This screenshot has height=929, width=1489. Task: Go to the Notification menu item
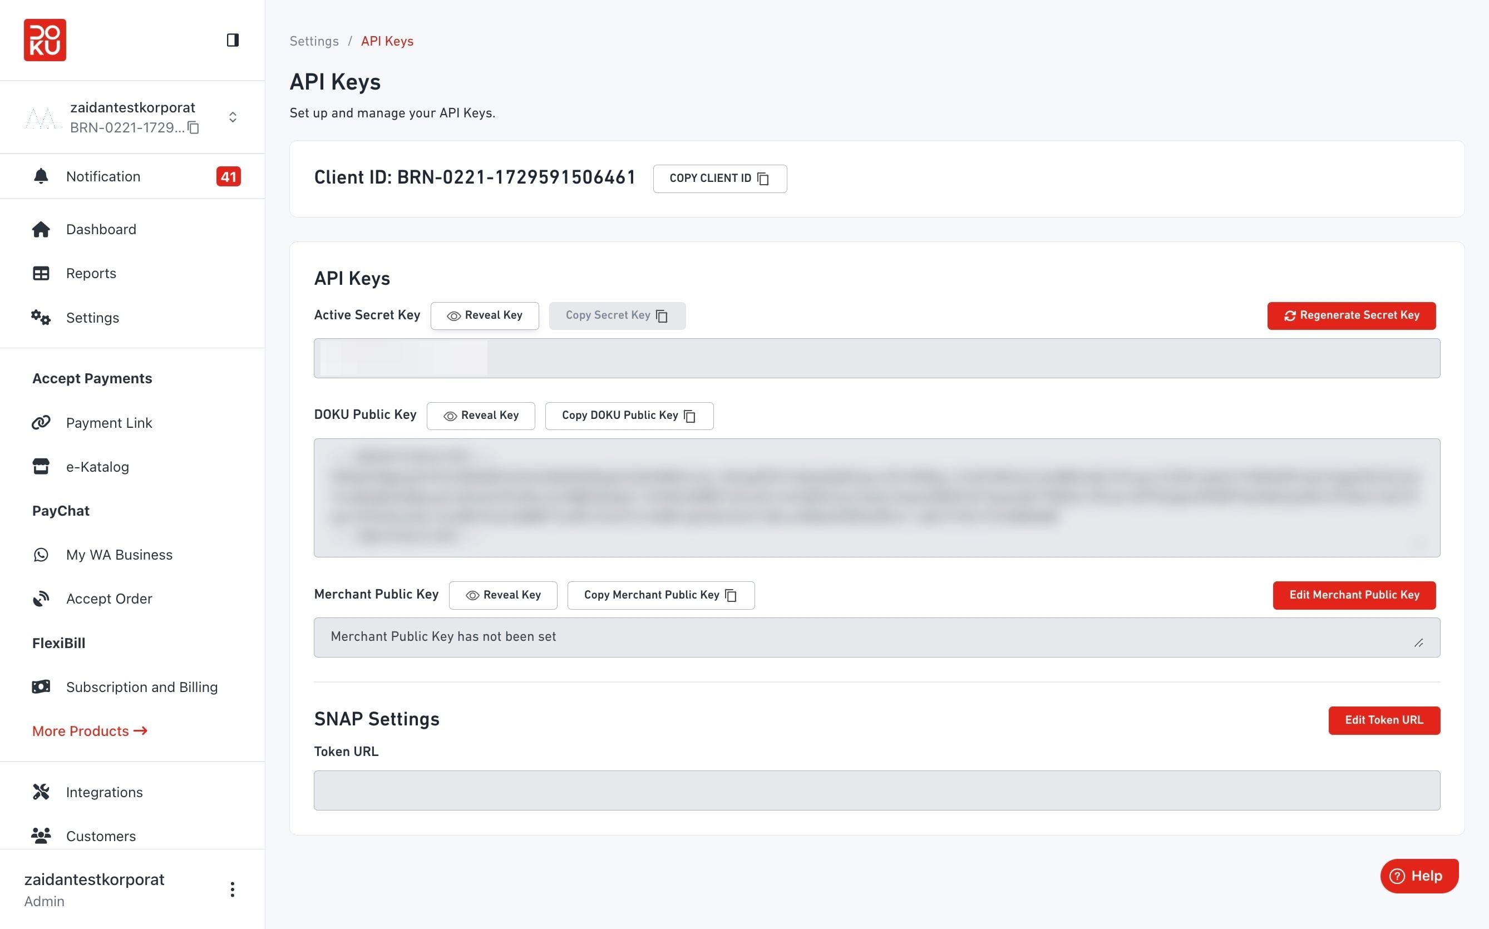click(103, 176)
